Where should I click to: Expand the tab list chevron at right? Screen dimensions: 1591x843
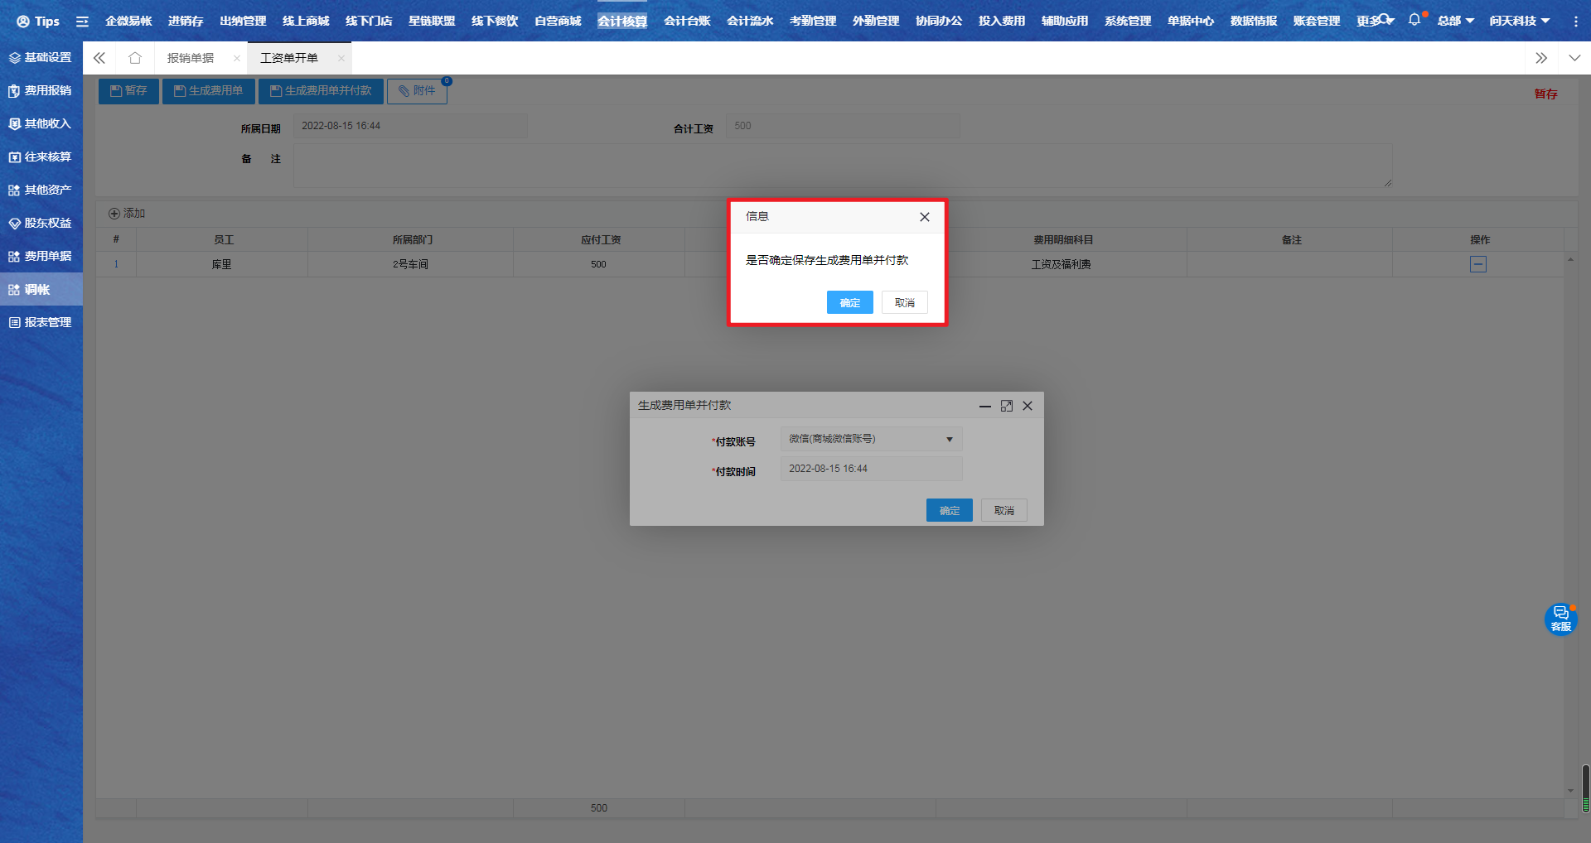point(1574,58)
